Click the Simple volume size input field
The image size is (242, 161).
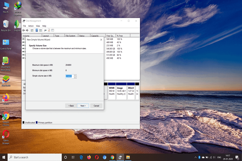69,76
